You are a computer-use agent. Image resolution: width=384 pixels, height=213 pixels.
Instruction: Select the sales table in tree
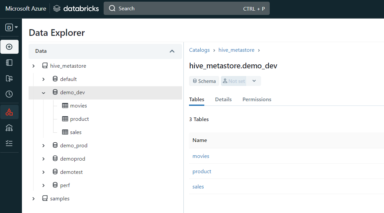(x=76, y=132)
